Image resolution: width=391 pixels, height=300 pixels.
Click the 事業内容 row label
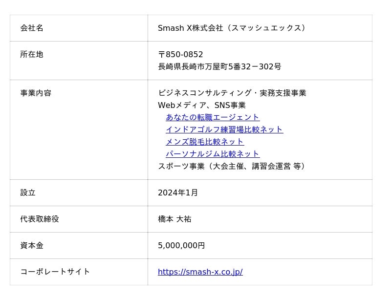[x=36, y=93]
